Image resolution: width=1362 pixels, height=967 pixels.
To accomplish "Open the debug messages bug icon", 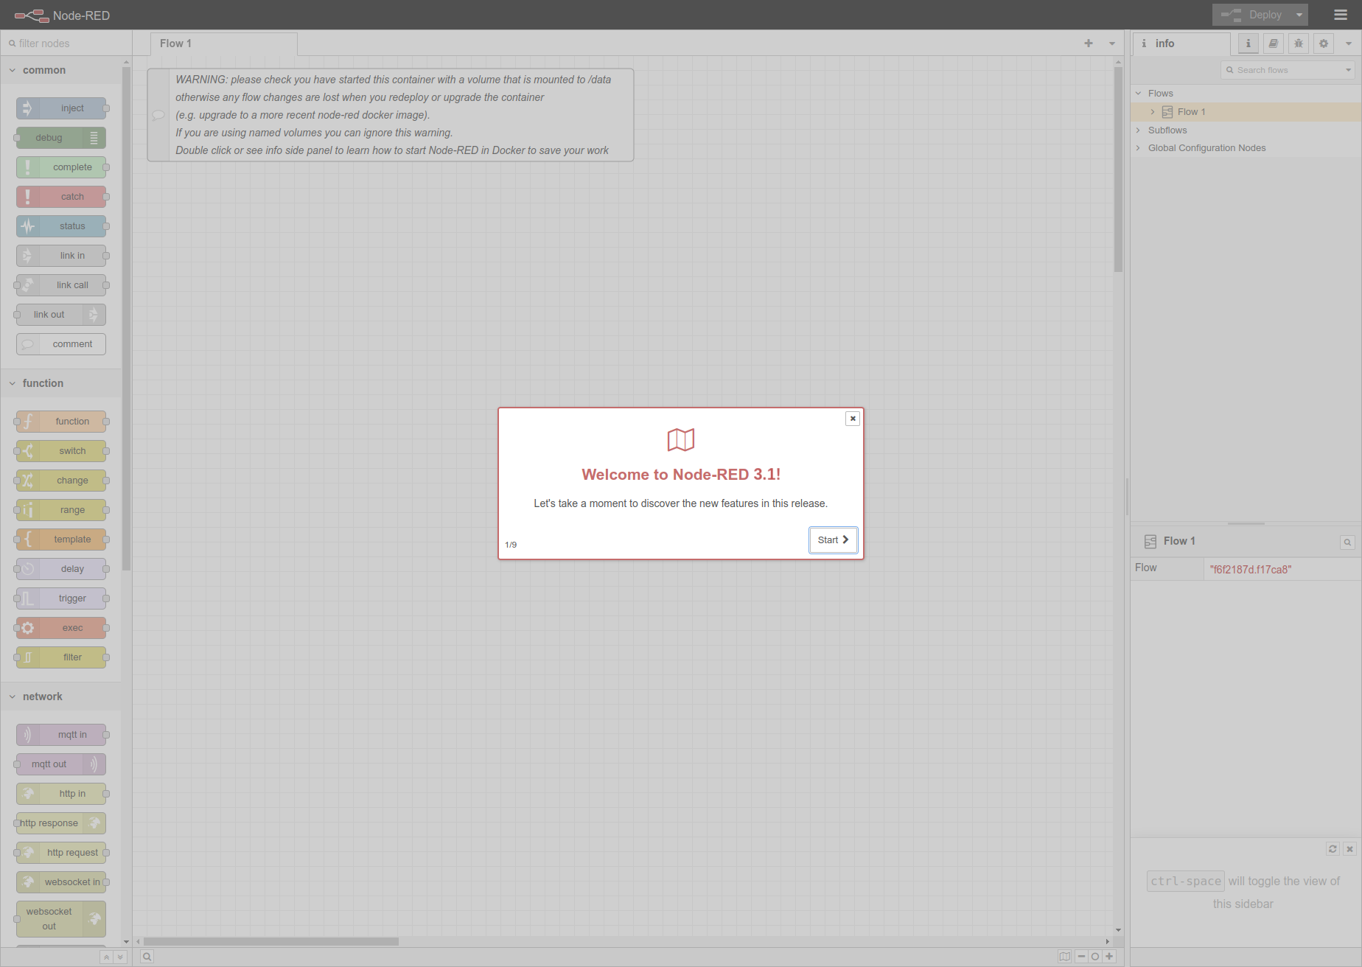I will (1298, 43).
